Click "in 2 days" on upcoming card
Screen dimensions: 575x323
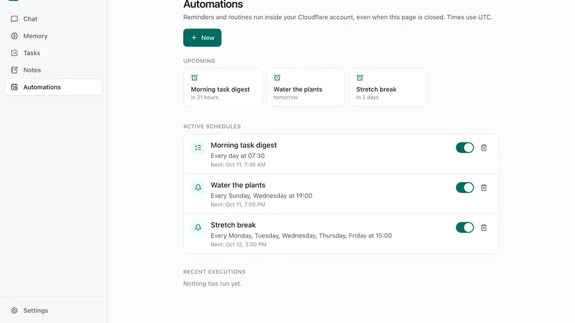[367, 97]
